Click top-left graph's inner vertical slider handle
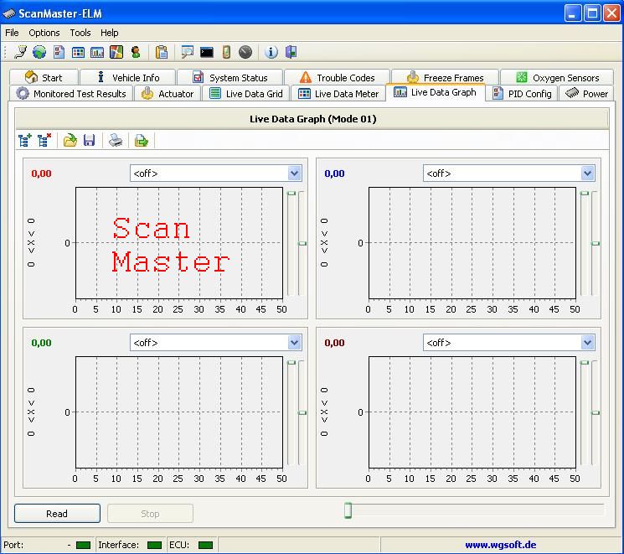The image size is (624, 554). tap(291, 193)
